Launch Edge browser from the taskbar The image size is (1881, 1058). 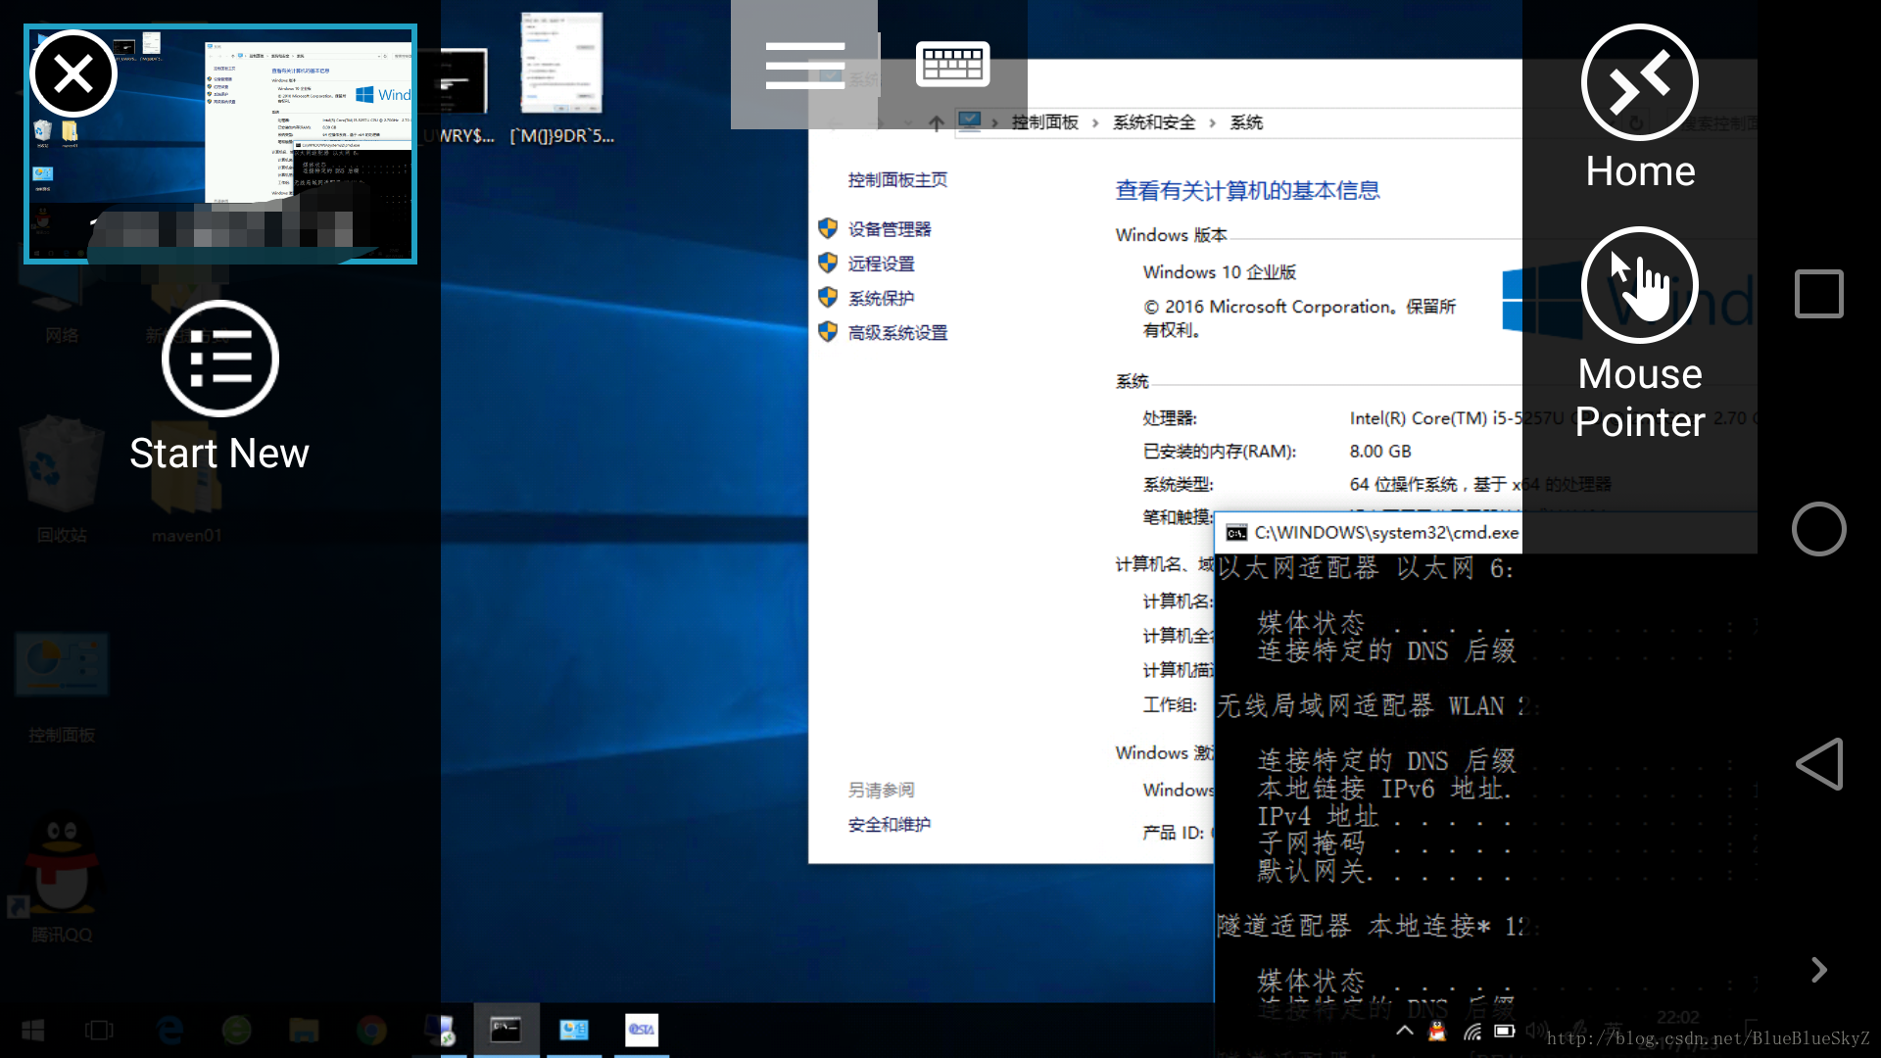(x=170, y=1030)
